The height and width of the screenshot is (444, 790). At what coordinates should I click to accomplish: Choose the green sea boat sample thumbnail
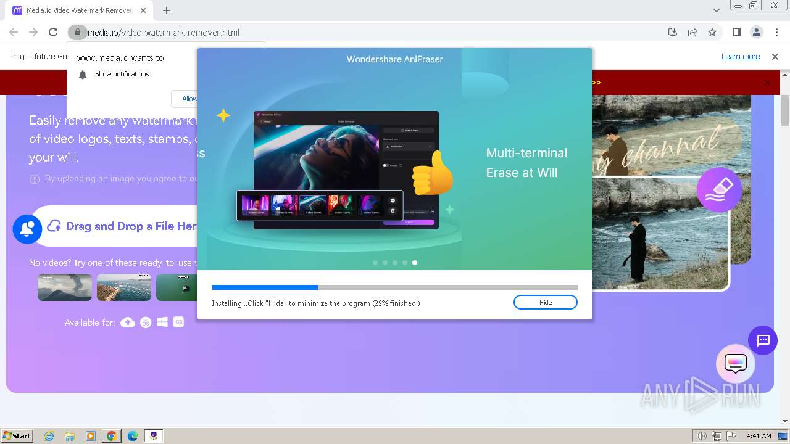[177, 287]
